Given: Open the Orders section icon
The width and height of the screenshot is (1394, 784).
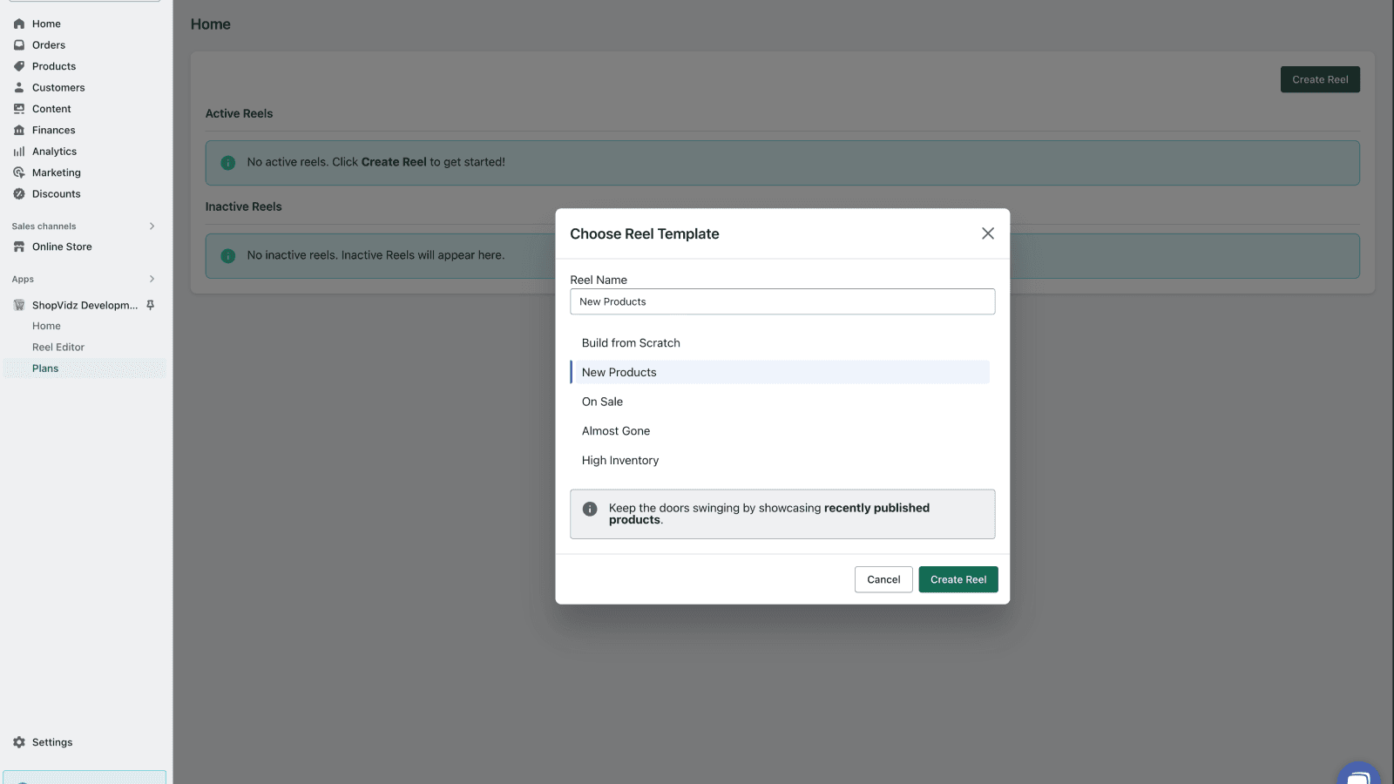Looking at the screenshot, I should point(19,44).
